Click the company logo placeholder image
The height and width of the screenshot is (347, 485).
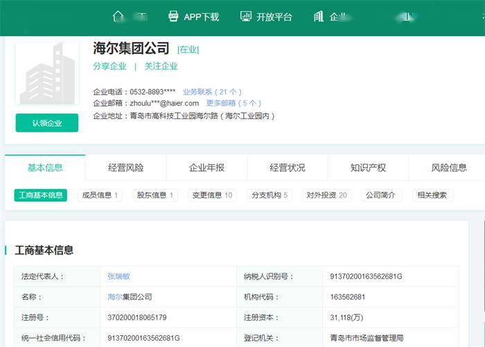pos(47,73)
